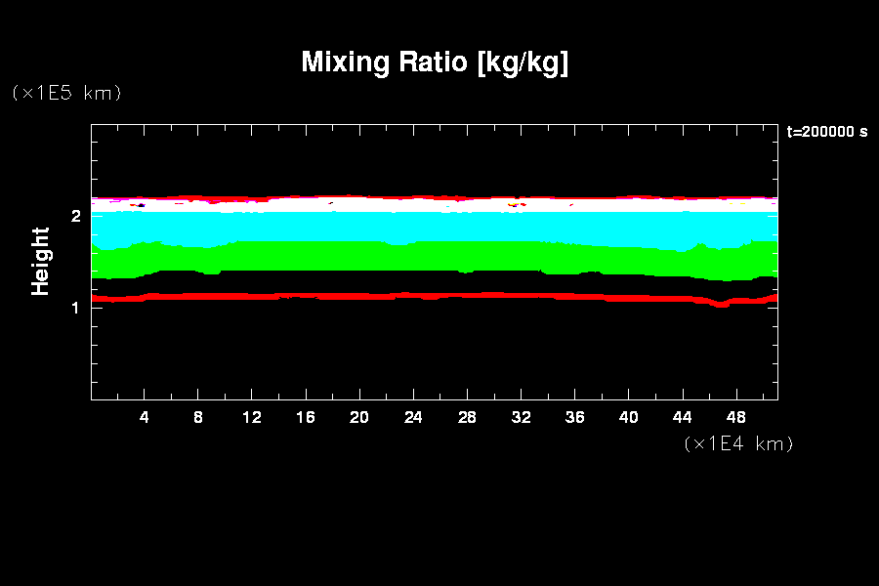Click x-axis tick label "20"
Screen dimensions: 879x586
(359, 418)
